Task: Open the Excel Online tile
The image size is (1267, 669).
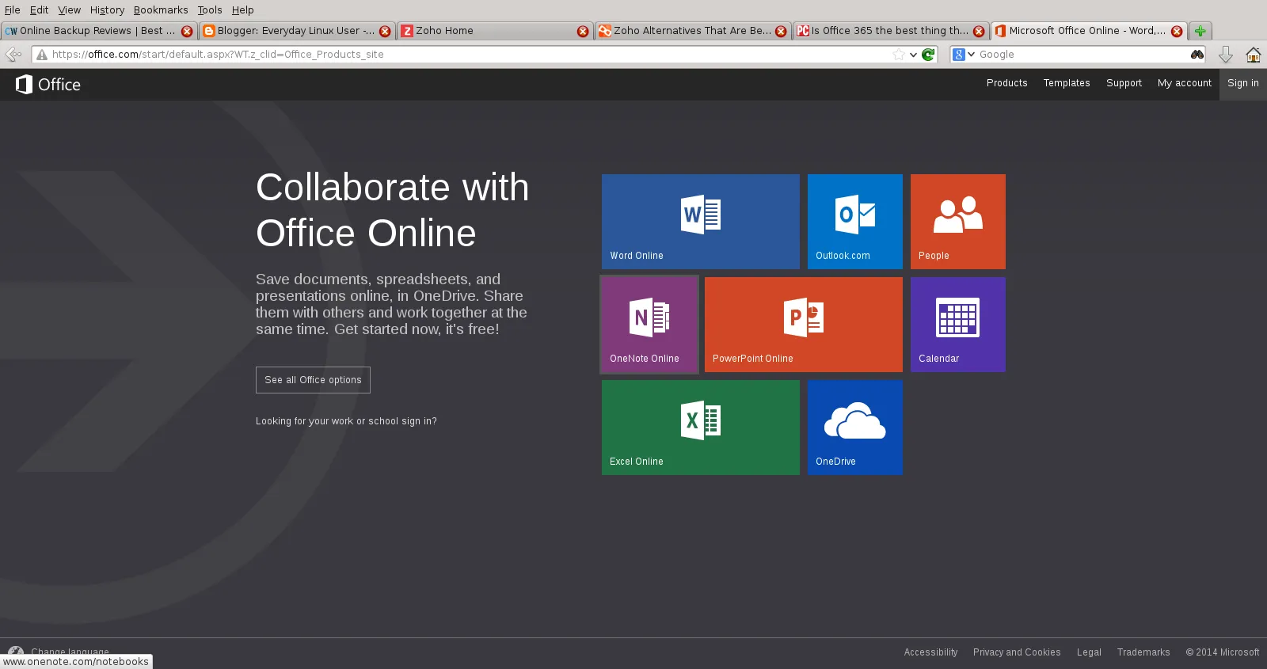Action: [700, 428]
